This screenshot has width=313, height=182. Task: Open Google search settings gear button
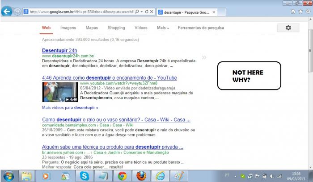click(x=288, y=28)
